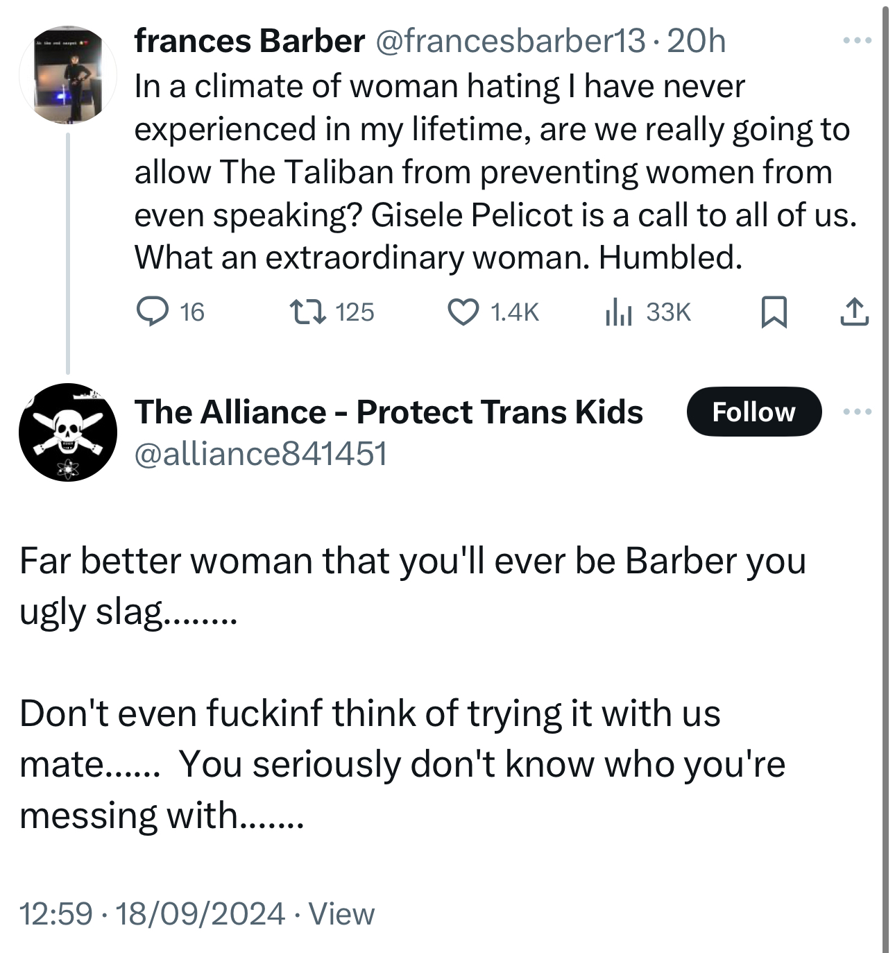Follow The Alliance - Protect Trans Kids
895x953 pixels.
click(753, 412)
